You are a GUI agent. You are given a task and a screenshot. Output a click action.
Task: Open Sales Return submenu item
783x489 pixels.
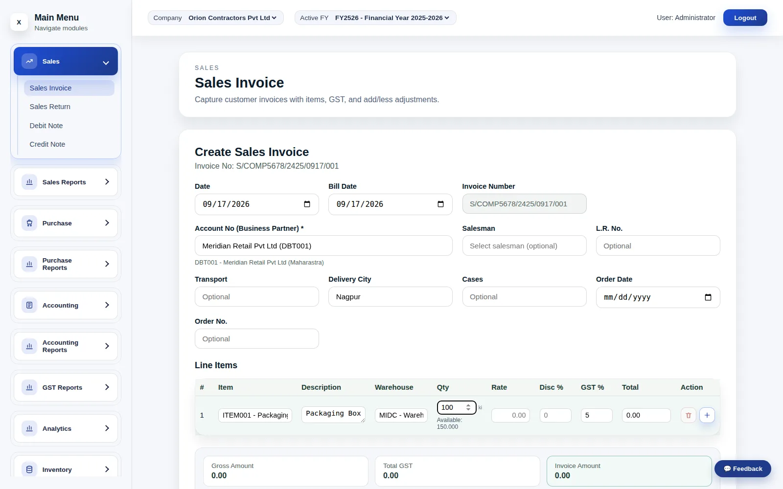(x=69, y=107)
